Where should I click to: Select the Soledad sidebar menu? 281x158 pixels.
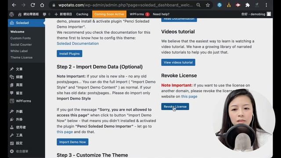(x=26, y=23)
